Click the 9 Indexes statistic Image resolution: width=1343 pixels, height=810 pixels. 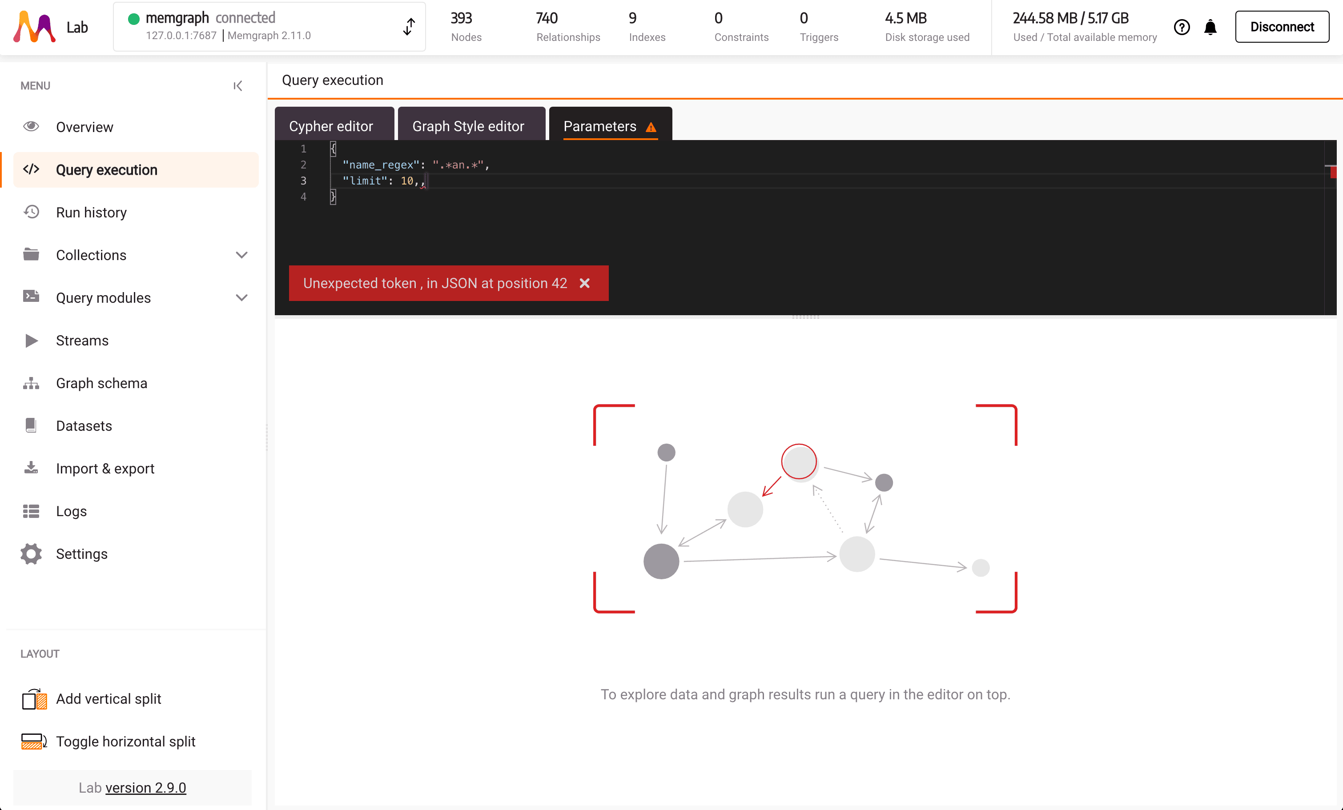click(x=647, y=27)
